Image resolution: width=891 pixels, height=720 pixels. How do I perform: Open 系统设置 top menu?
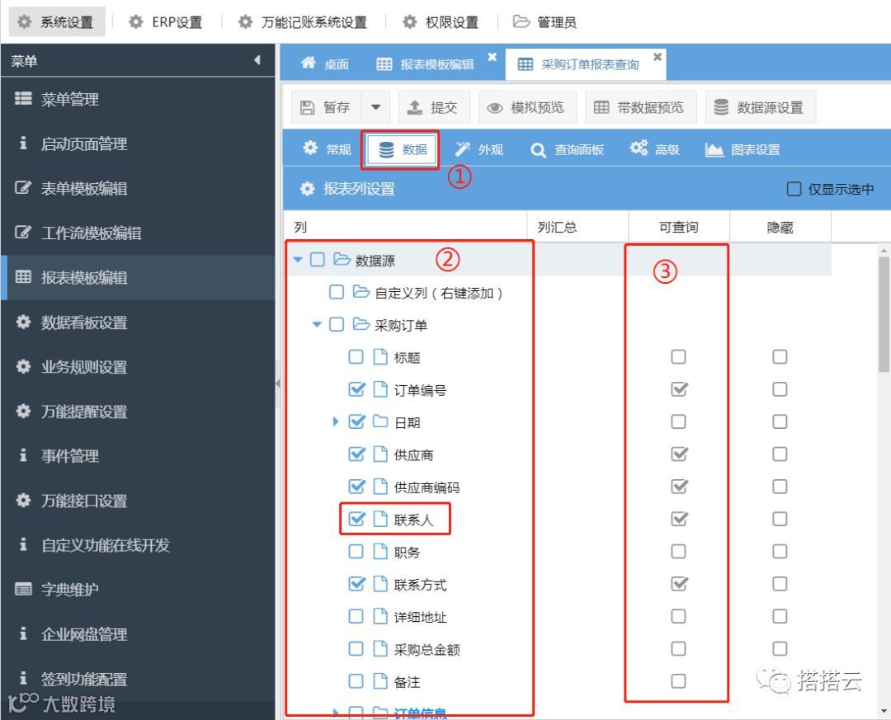[x=57, y=22]
